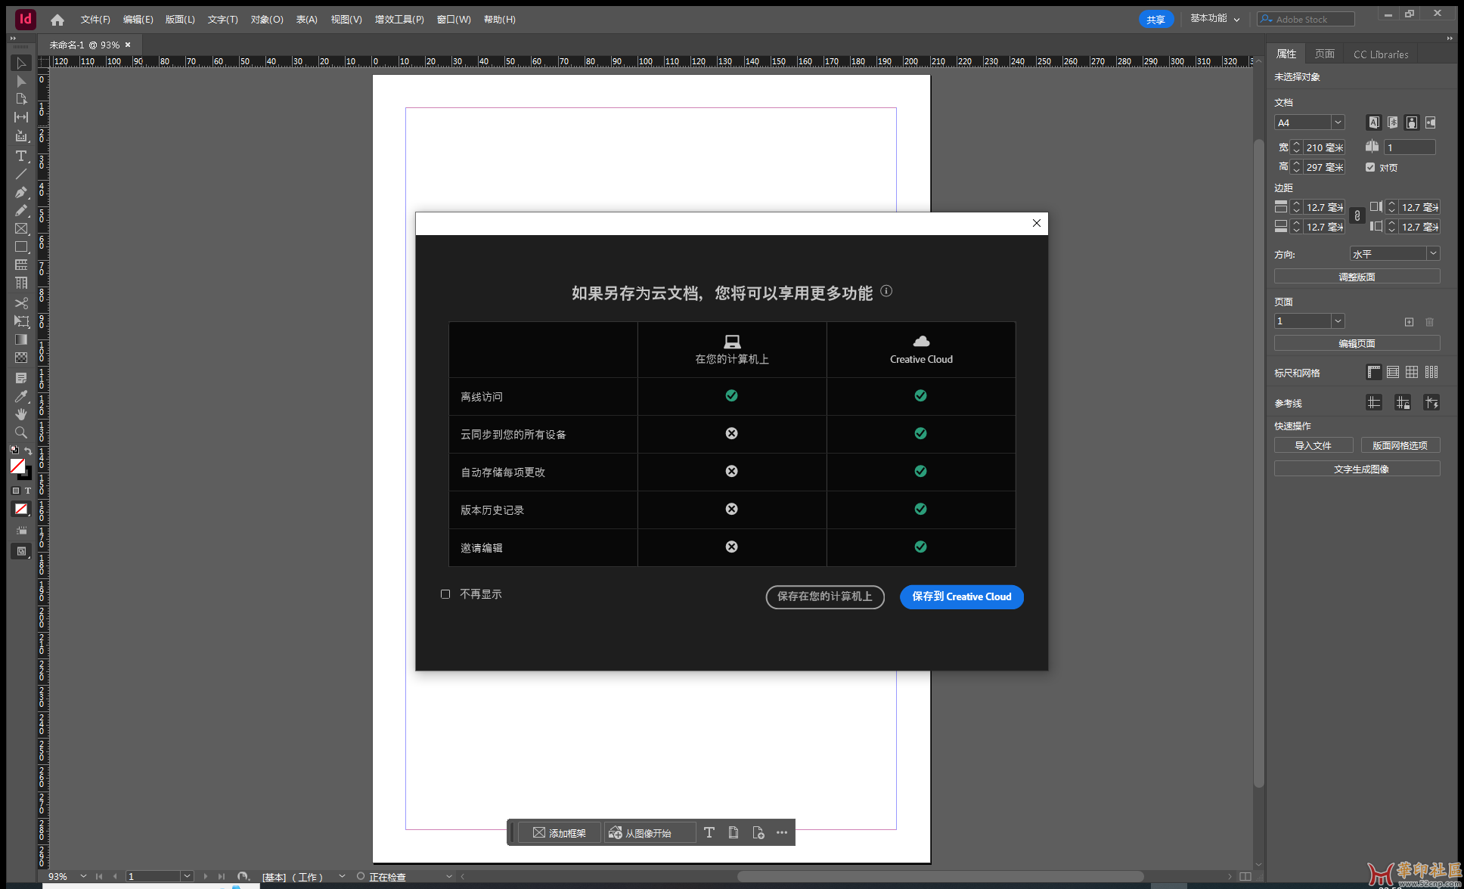The width and height of the screenshot is (1464, 889).
Task: Click the swap fill and stroke arrow
Action: coord(28,451)
